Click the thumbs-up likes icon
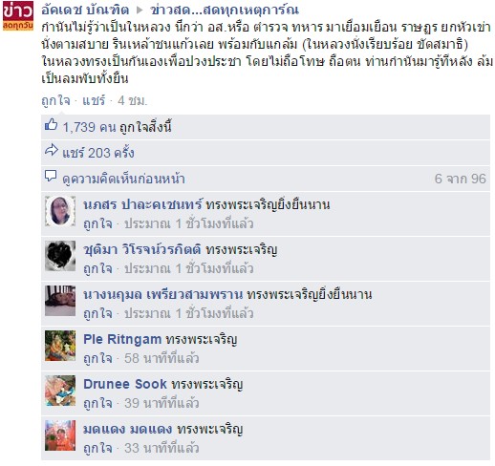This screenshot has height=466, width=495. [51, 125]
